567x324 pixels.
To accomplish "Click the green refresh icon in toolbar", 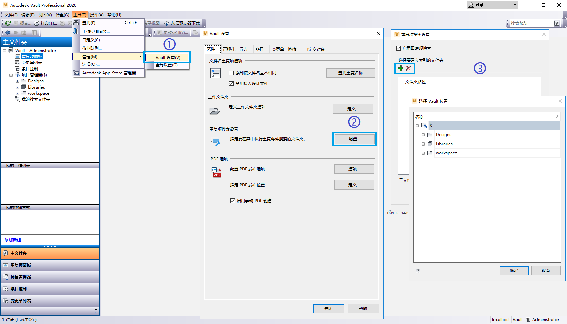I will click(x=8, y=23).
